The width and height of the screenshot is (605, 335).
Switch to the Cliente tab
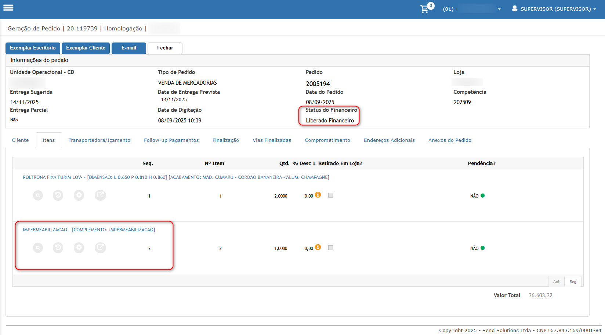[20, 140]
